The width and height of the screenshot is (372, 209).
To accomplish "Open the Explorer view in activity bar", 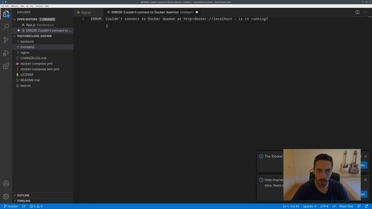I will click(x=6, y=14).
